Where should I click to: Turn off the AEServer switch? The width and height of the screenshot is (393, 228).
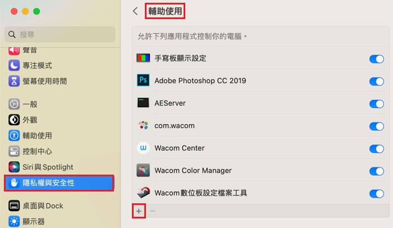coord(377,103)
